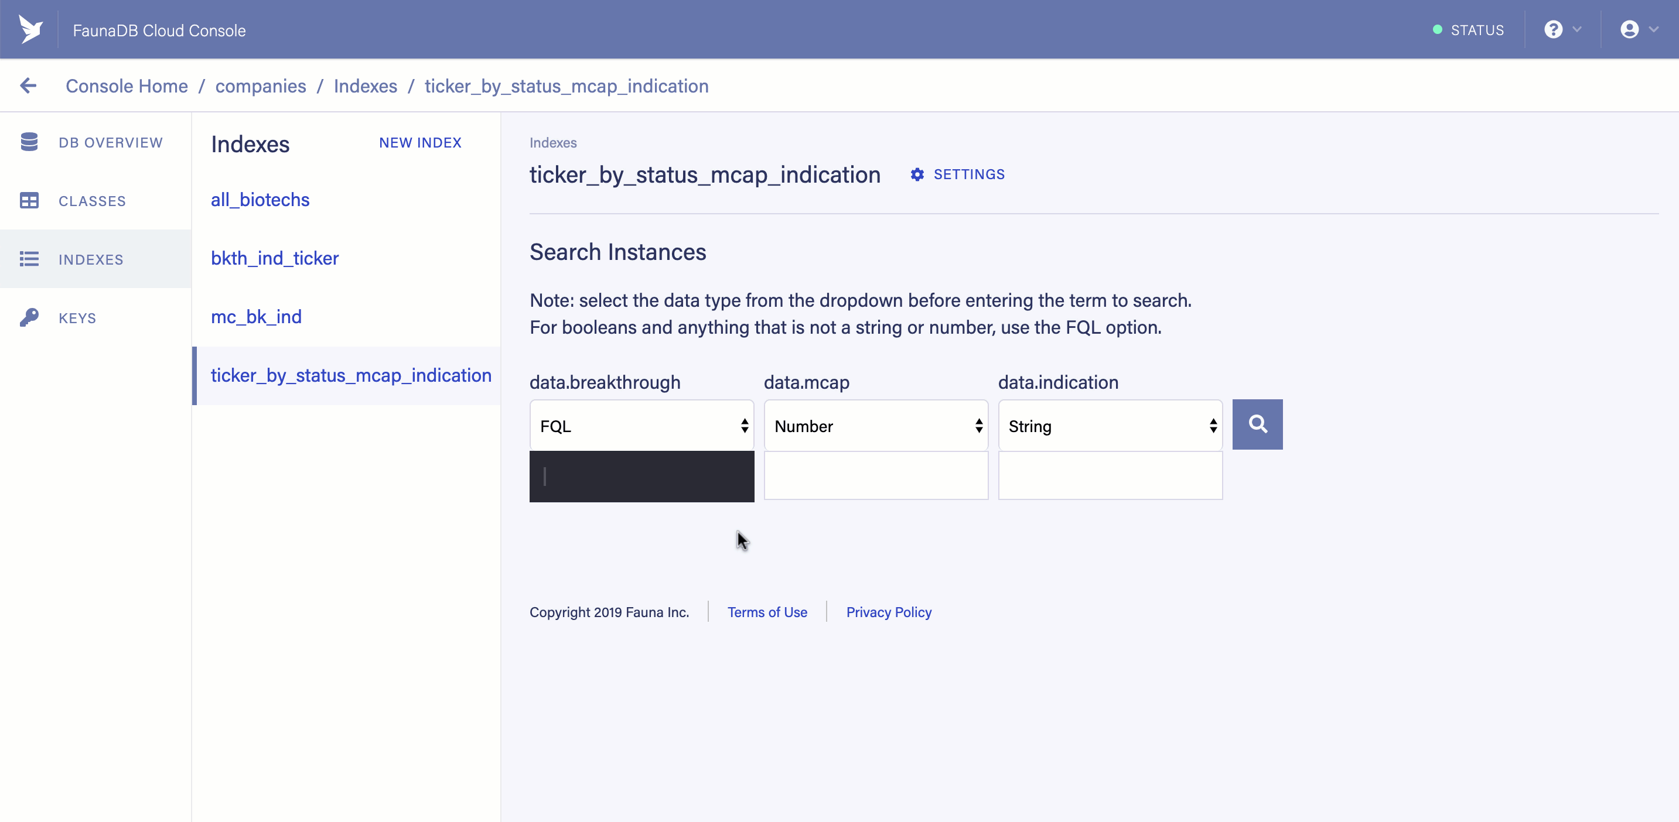
Task: Open INDEXES in the sidebar
Action: pos(96,259)
